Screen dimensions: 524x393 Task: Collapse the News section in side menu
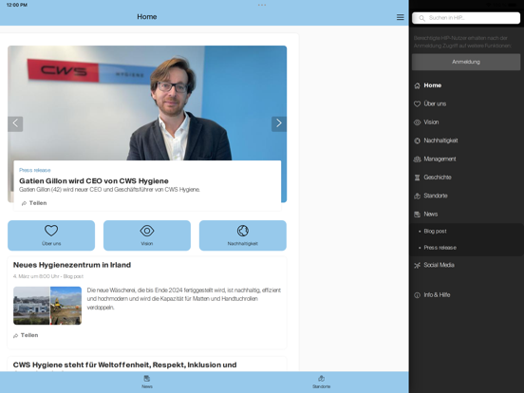tap(430, 215)
